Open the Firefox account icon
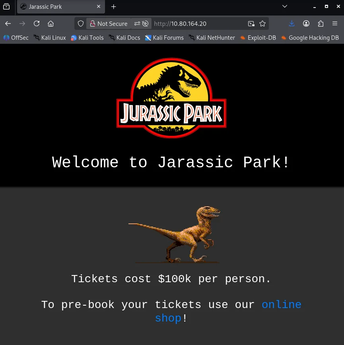 point(306,24)
